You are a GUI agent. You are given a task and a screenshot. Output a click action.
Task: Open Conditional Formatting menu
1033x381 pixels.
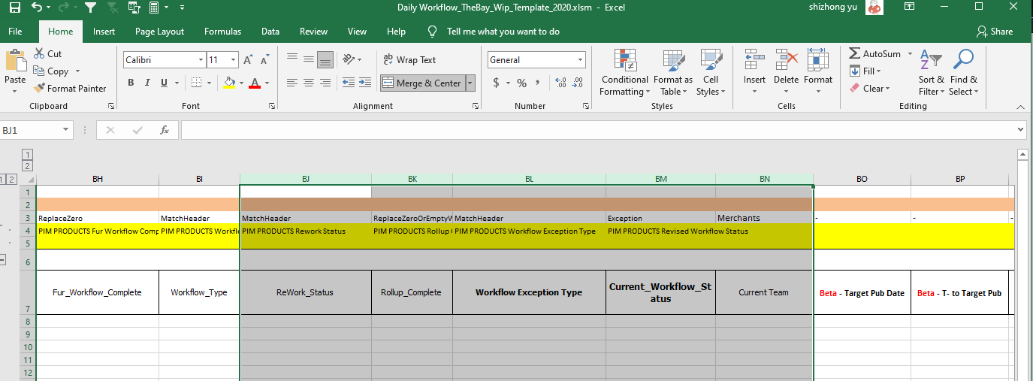[x=624, y=73]
